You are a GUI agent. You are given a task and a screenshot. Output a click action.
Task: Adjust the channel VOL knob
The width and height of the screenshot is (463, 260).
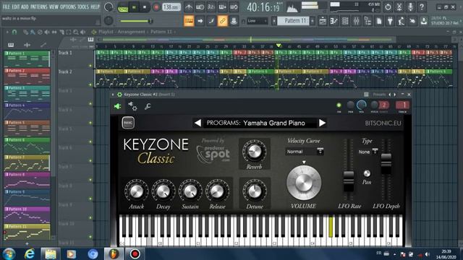(362, 105)
